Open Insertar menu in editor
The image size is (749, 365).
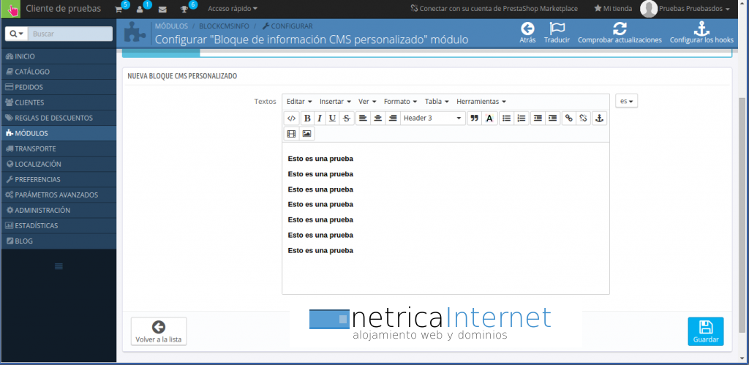[x=335, y=101]
